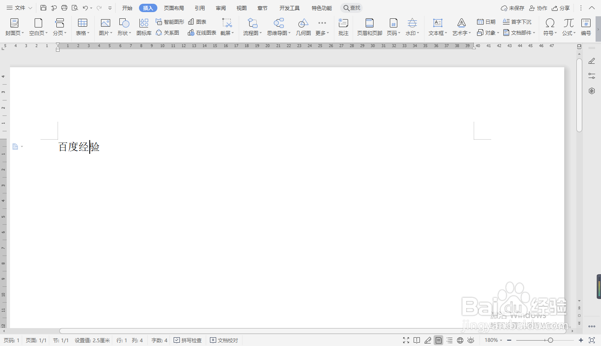
Task: Add a comment (批注)
Action: pos(343,27)
